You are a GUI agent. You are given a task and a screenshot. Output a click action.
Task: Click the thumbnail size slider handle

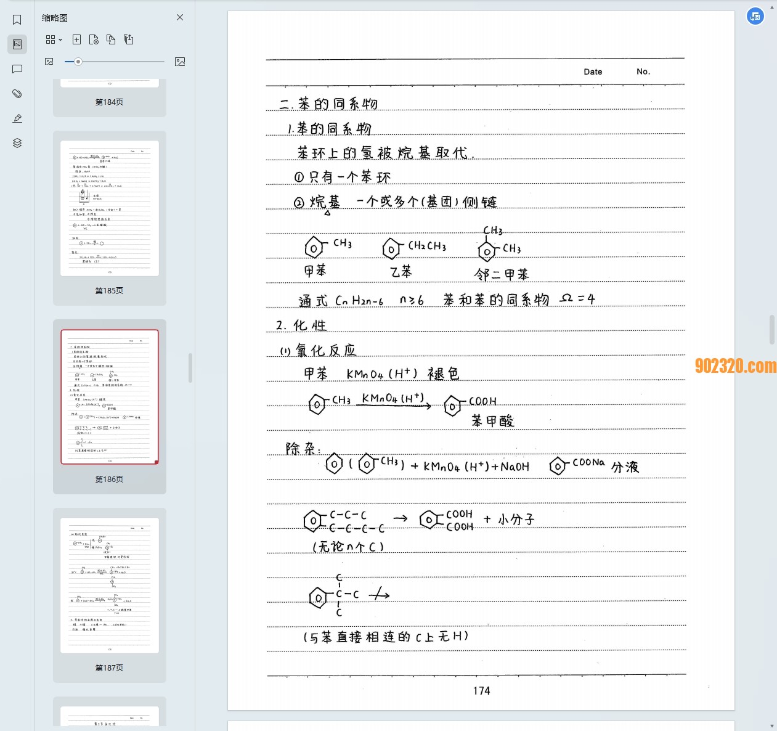(x=78, y=62)
